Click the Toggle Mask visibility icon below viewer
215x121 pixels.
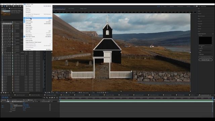(59, 93)
